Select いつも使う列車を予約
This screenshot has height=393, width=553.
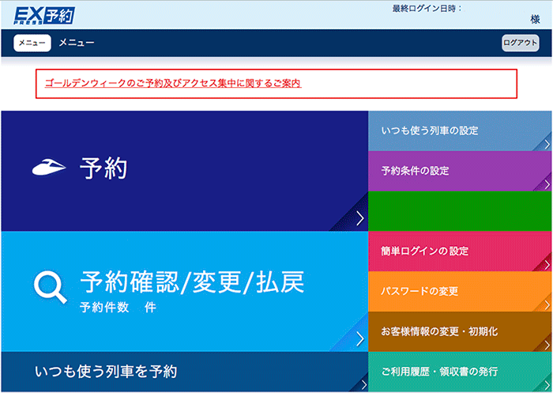184,372
